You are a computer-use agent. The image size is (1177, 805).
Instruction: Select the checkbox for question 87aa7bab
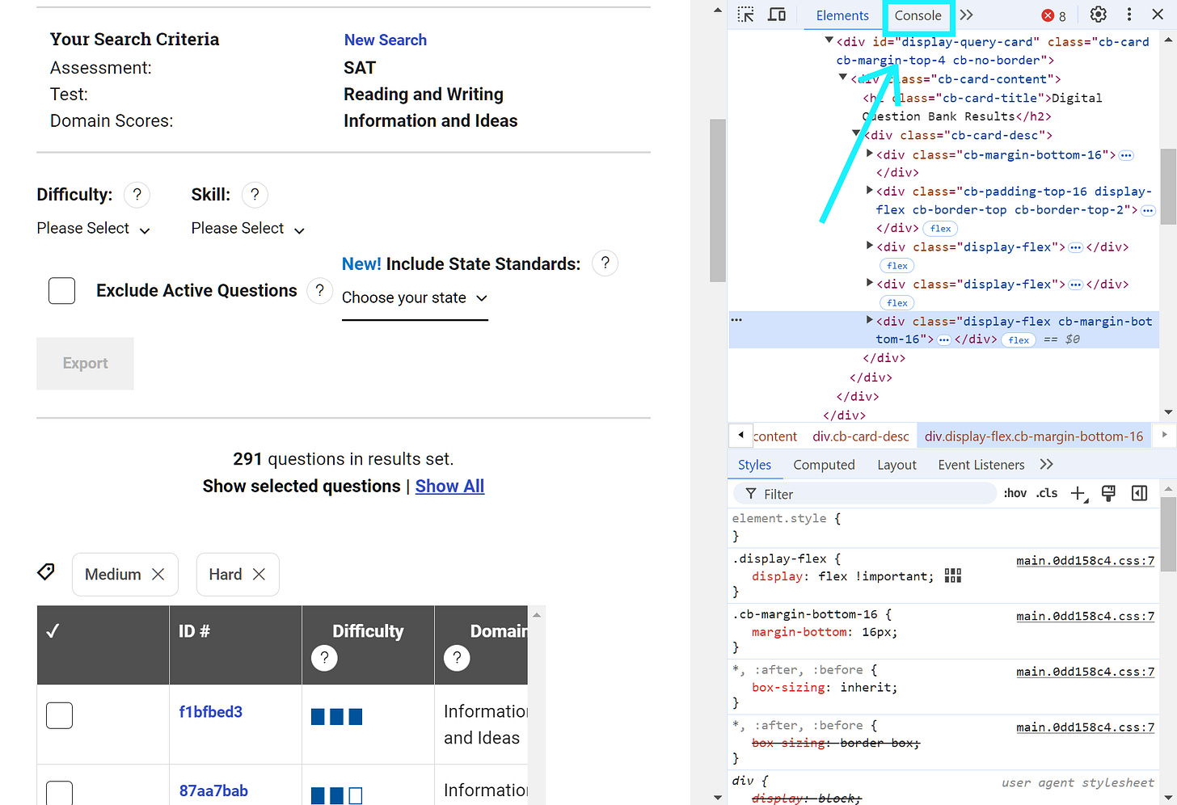coord(59,792)
